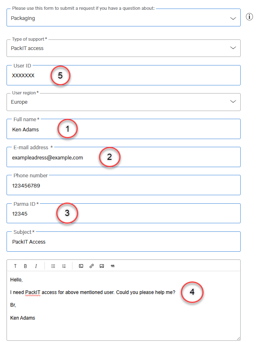This screenshot has height=342, width=259.
Task: Click the info icon beside Packaging dropdown
Action: click(249, 17)
